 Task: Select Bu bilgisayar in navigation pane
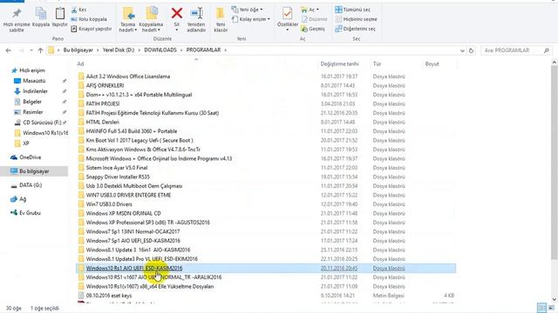34,171
